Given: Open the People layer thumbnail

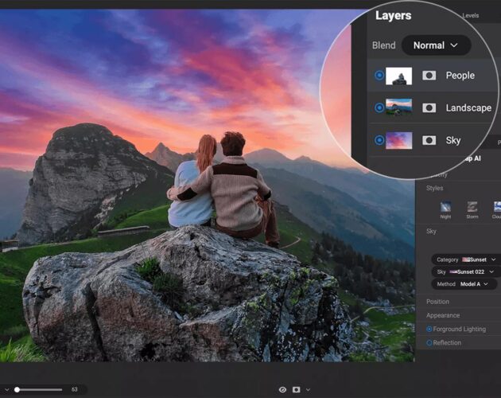Looking at the screenshot, I should point(398,76).
